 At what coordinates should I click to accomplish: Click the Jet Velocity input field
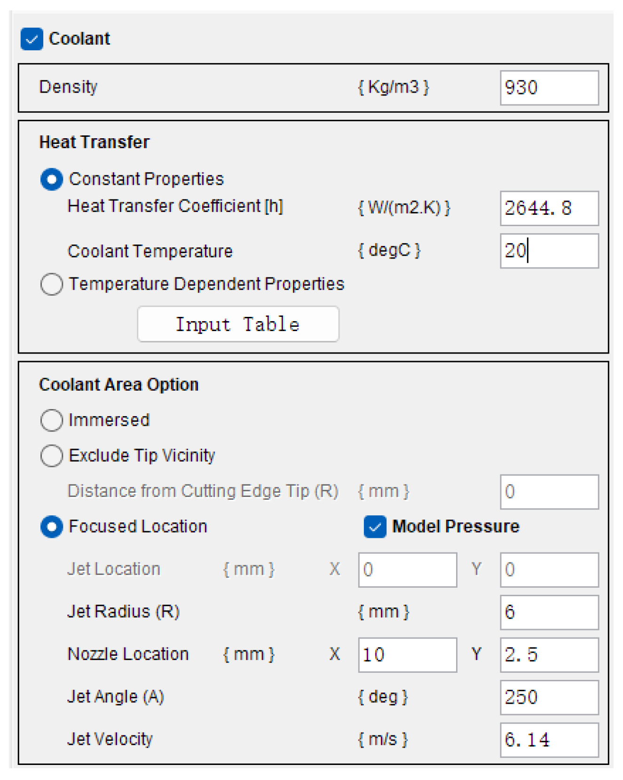(549, 740)
